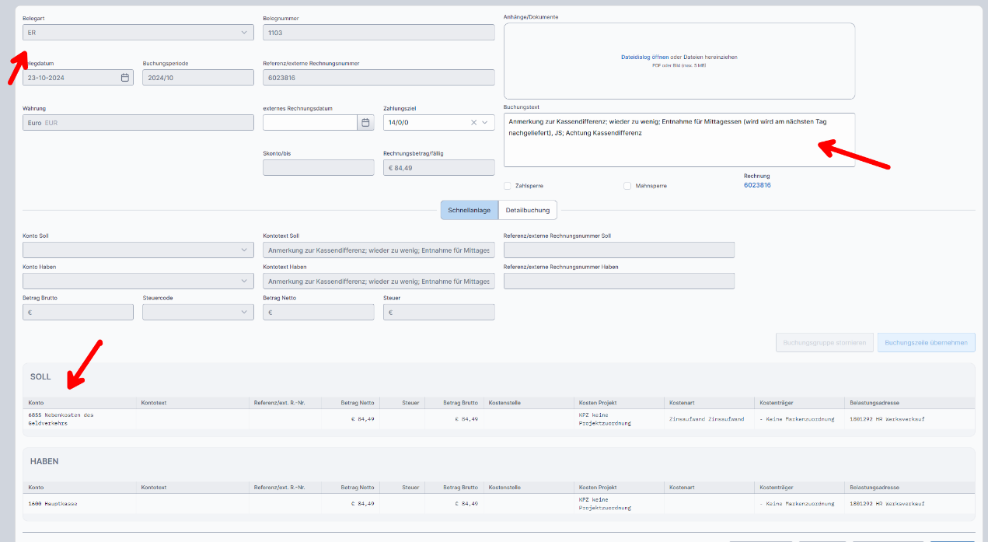Click the Skonto/bis input field
Viewport: 988px width, 542px height.
click(x=318, y=167)
